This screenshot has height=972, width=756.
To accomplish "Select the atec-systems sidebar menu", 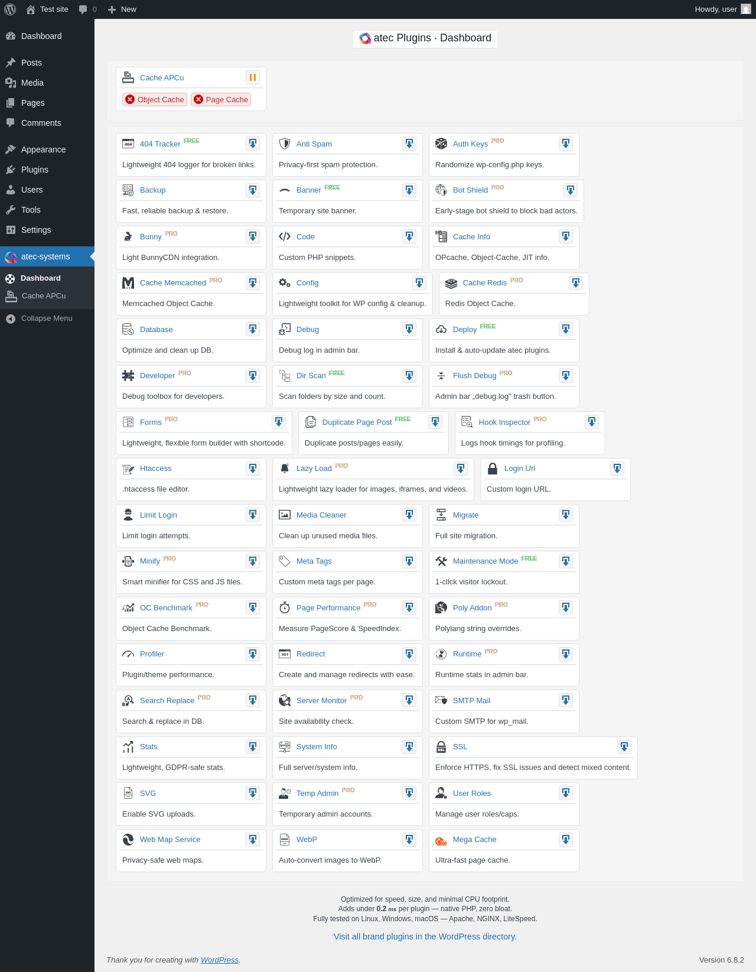I will click(x=47, y=256).
